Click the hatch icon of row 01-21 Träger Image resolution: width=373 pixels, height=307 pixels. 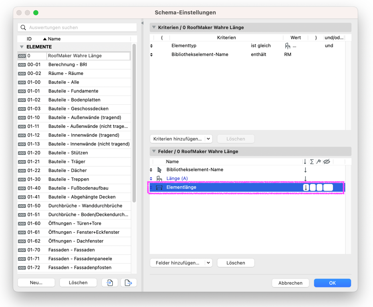point(22,162)
